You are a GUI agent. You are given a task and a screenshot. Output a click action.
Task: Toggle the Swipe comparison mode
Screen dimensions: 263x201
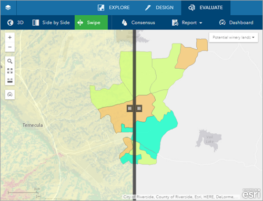(91, 23)
